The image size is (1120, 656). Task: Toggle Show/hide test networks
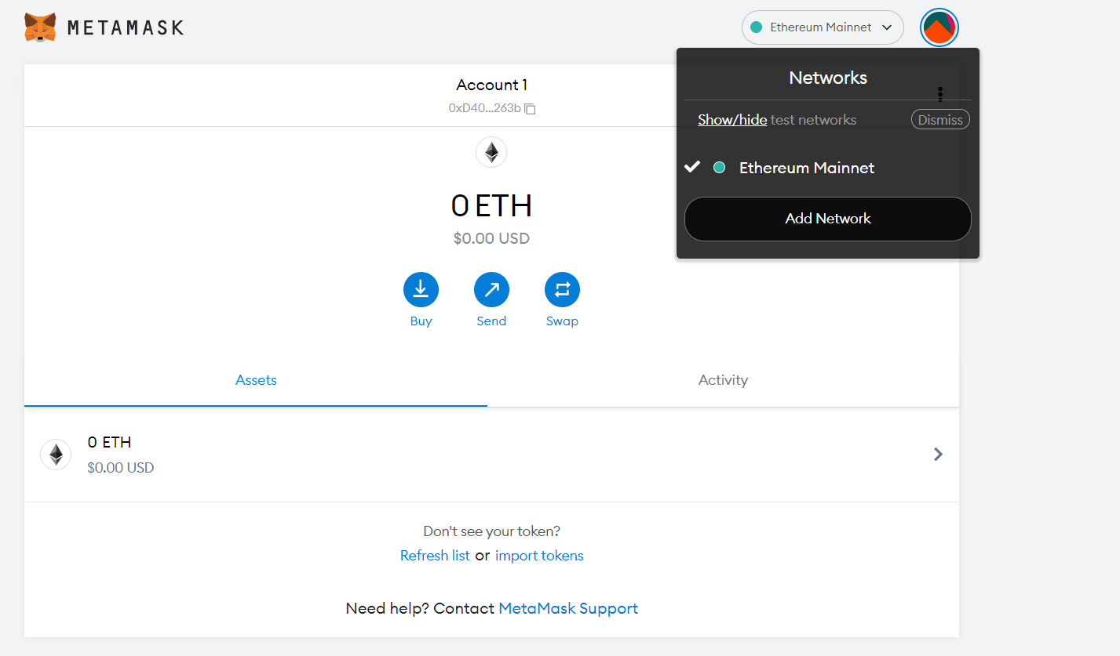click(732, 120)
